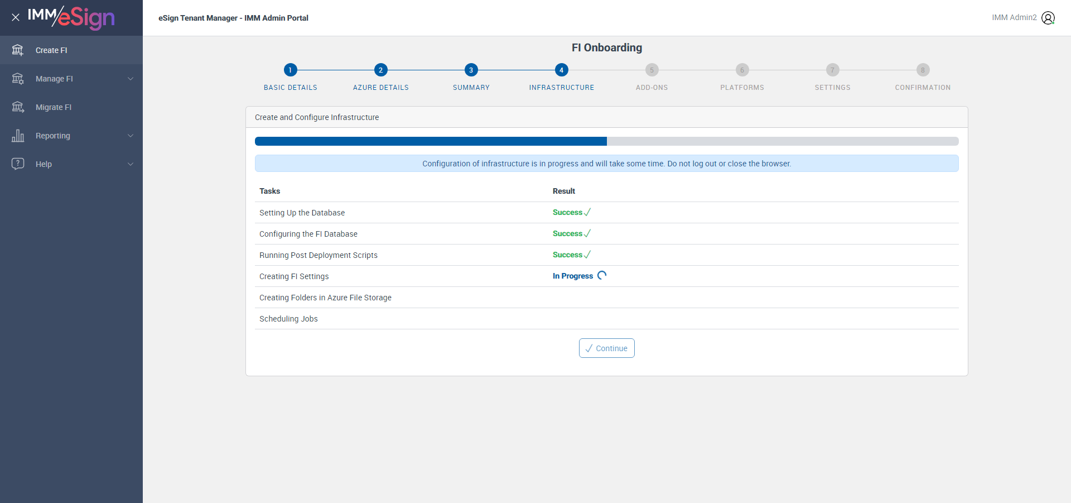Viewport: 1071px width, 503px height.
Task: Select the CONFIRMATION step label
Action: 923,88
